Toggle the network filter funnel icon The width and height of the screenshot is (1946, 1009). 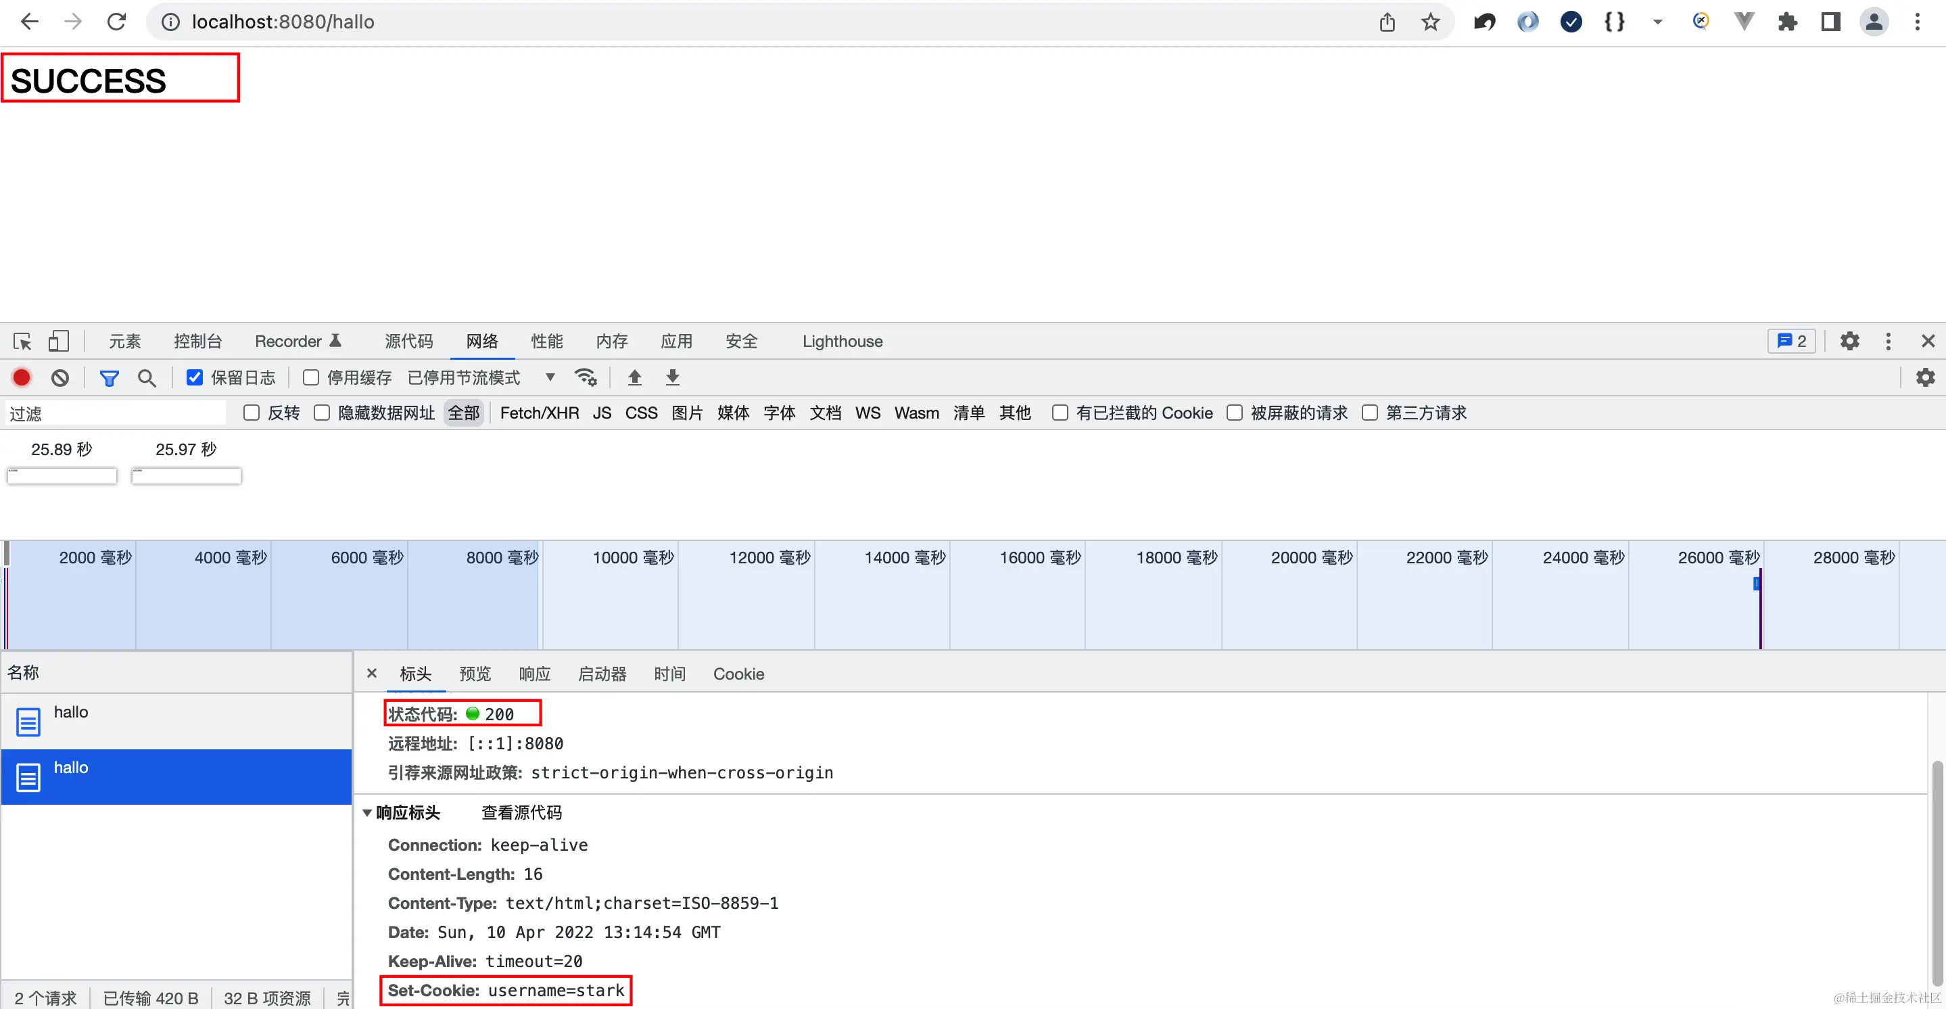tap(110, 377)
